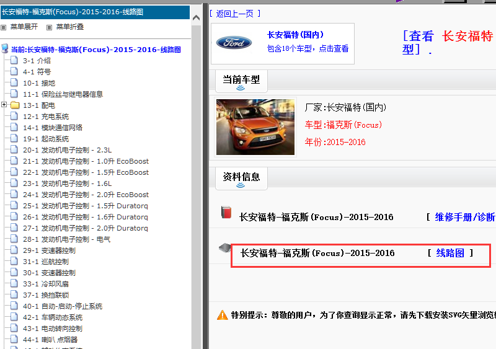The image size is (496, 349).
Task: Open the 维修手册/诊断 link
Action: tap(464, 217)
